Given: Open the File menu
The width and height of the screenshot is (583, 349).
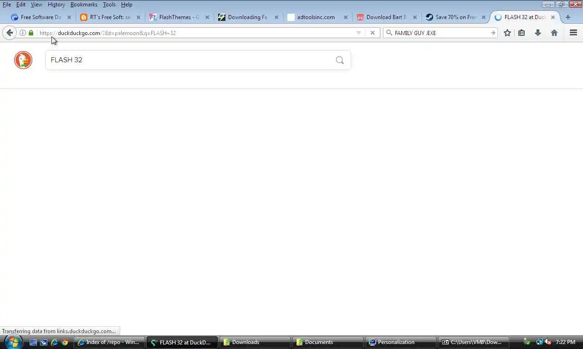Looking at the screenshot, I should pyautogui.click(x=7, y=5).
